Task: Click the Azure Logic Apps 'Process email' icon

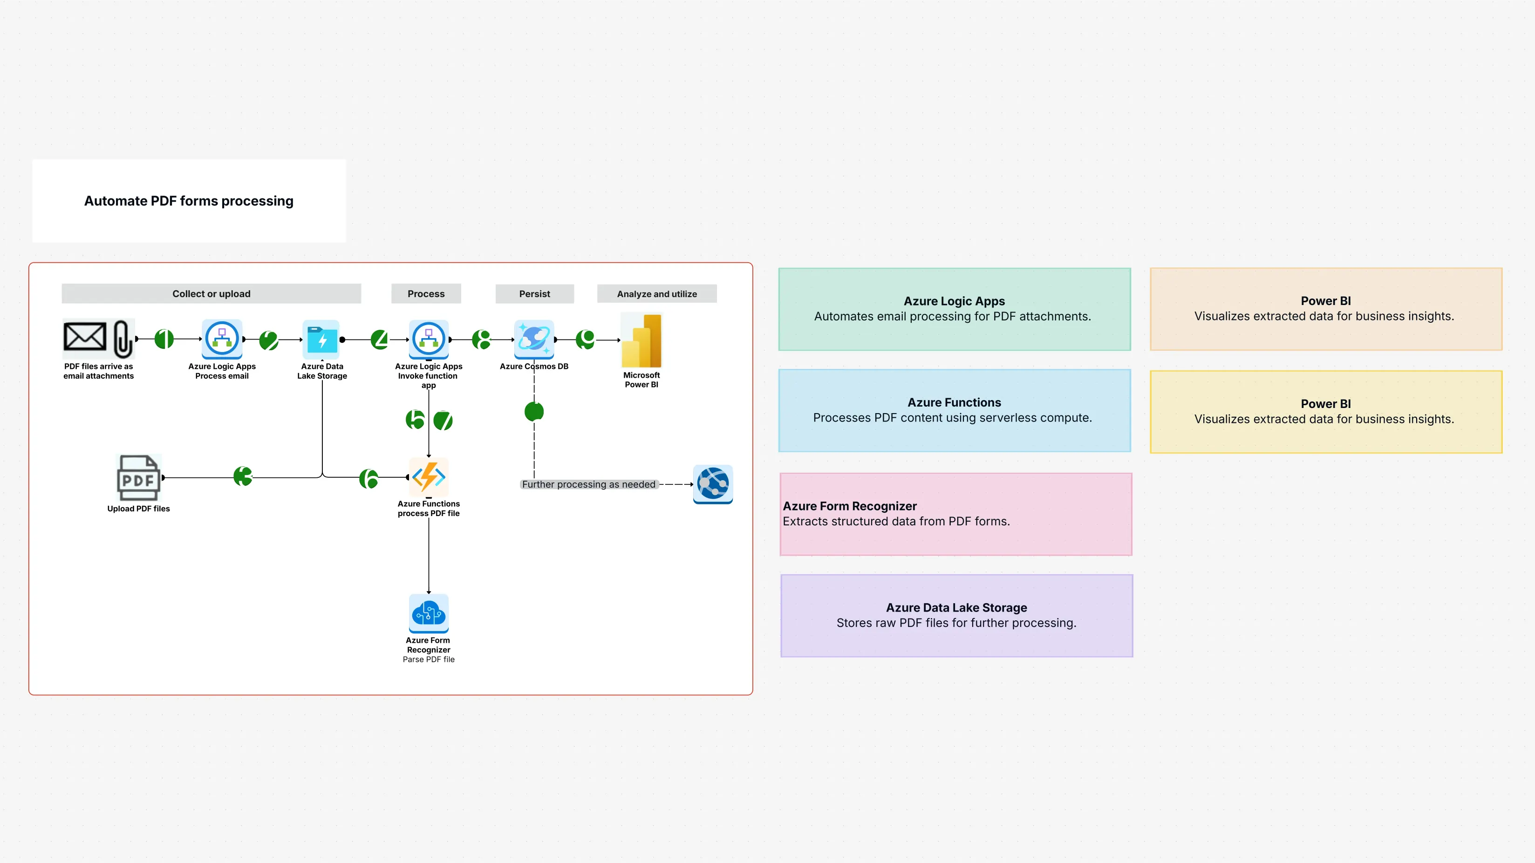Action: click(222, 339)
